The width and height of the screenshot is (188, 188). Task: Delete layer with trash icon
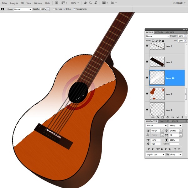click(x=182, y=117)
